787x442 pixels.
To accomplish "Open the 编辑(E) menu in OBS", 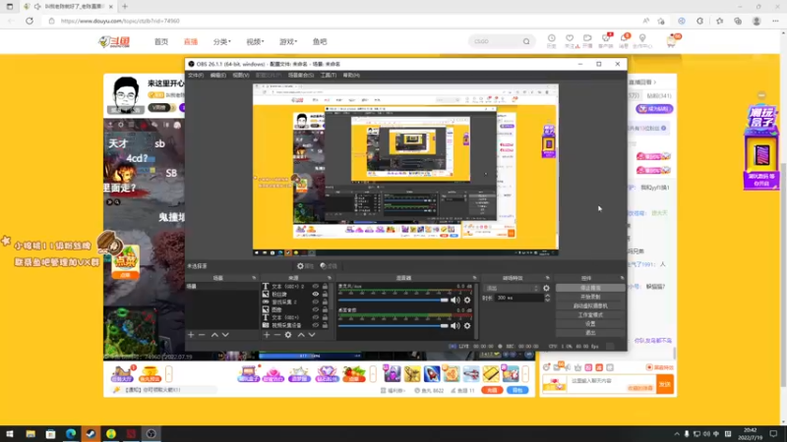I will [217, 76].
